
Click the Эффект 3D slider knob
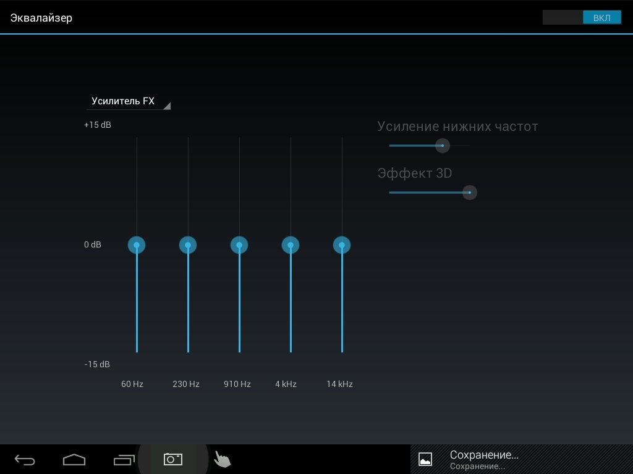[x=470, y=193]
